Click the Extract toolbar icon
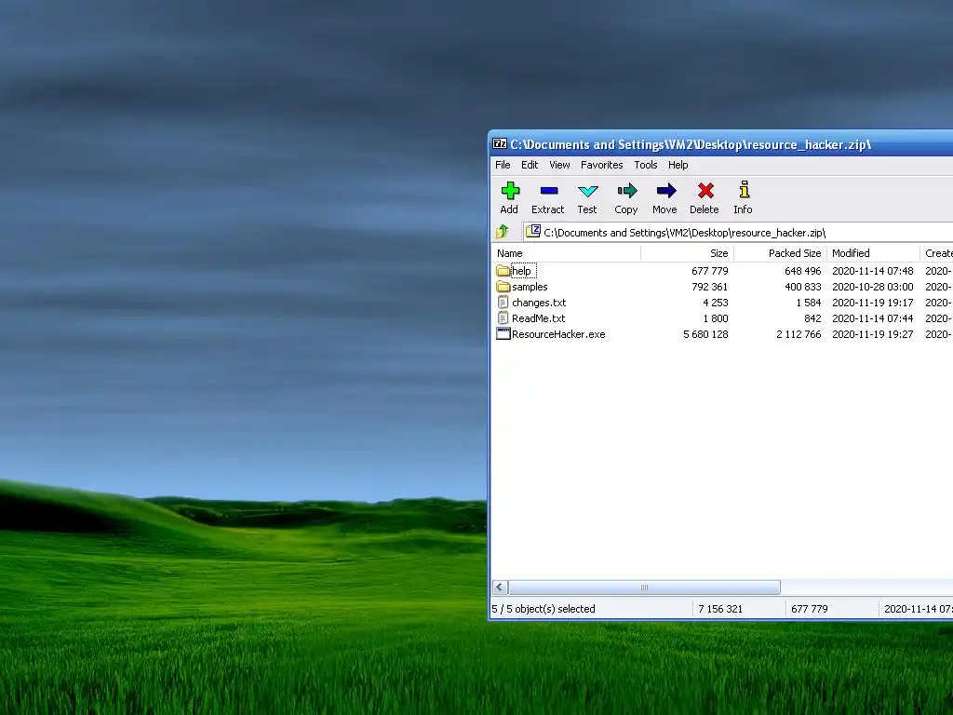Screen dimensions: 953x715 pos(548,191)
